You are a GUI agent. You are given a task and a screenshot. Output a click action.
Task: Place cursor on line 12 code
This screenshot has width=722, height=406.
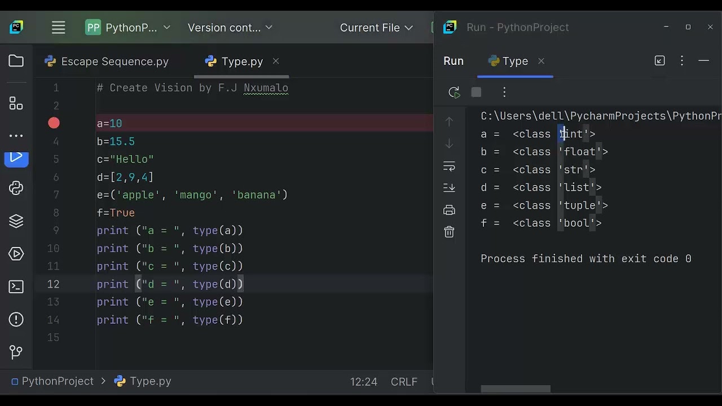coord(170,284)
